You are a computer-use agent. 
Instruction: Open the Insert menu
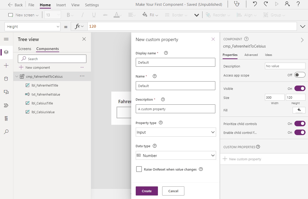pos(61,5)
